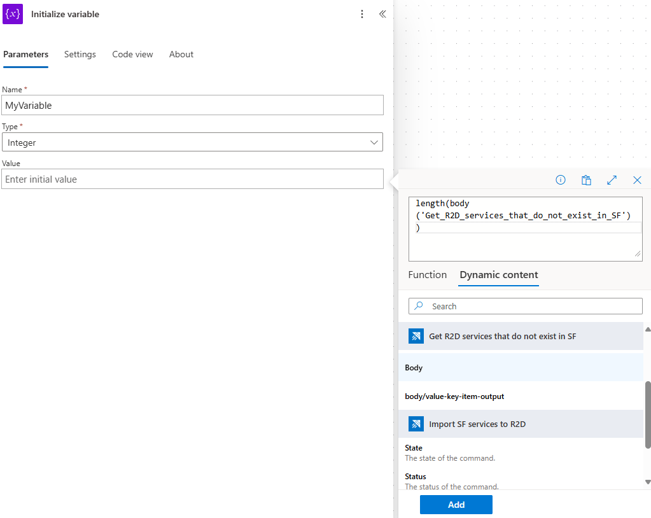Click the search magnifier icon

419,306
